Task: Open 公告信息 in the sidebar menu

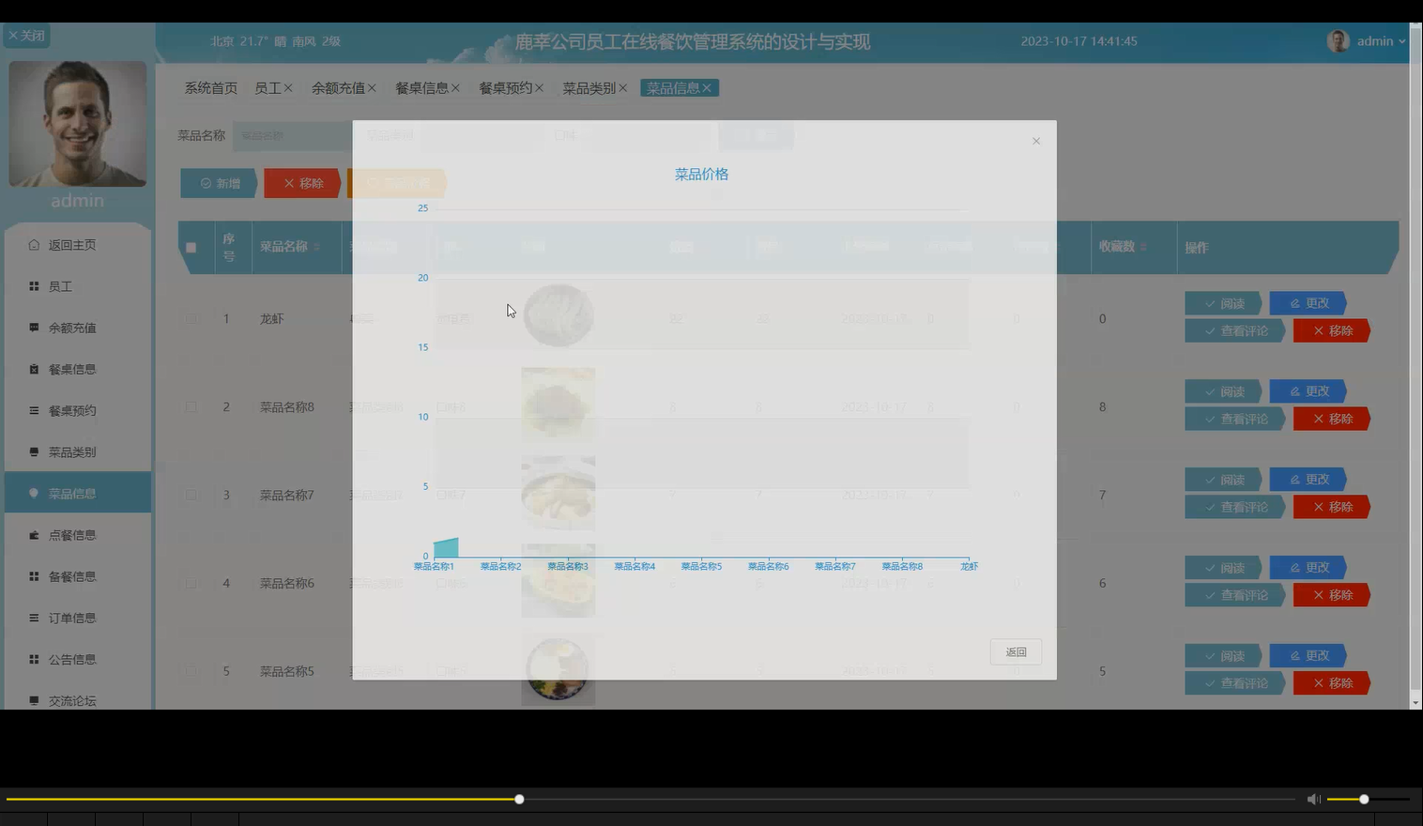Action: pos(78,659)
